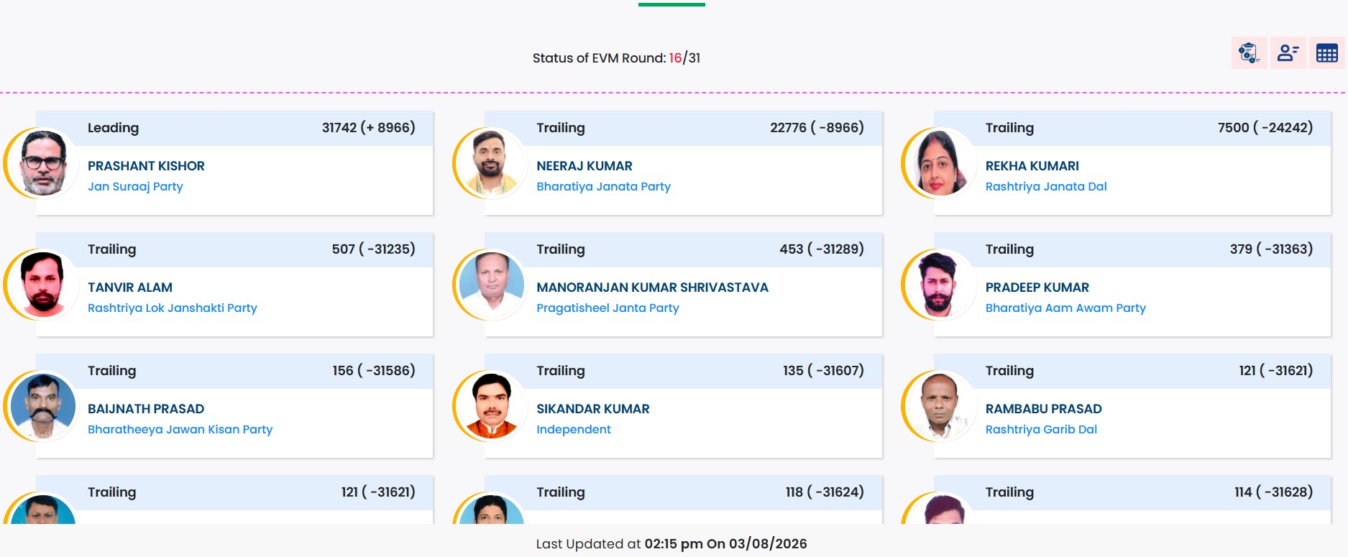Click Manoranjan Kumar Shrivastava's photo
The image size is (1348, 557).
[490, 285]
